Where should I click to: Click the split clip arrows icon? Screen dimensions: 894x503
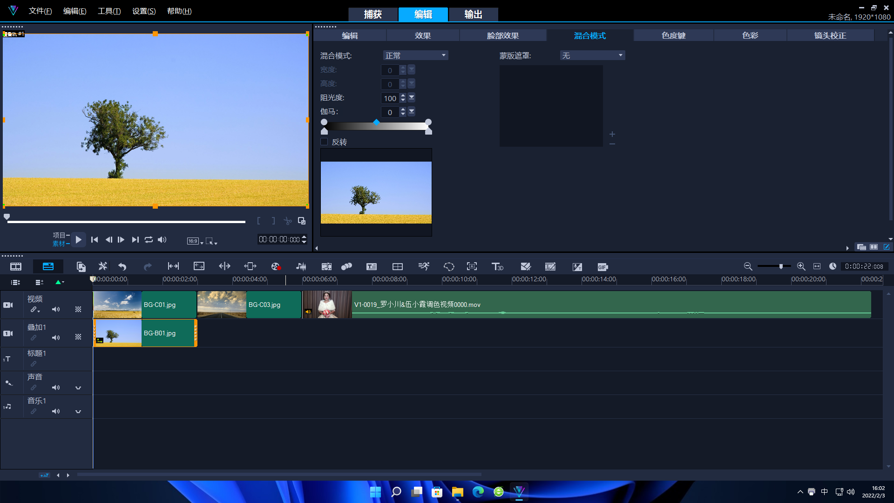pos(224,266)
